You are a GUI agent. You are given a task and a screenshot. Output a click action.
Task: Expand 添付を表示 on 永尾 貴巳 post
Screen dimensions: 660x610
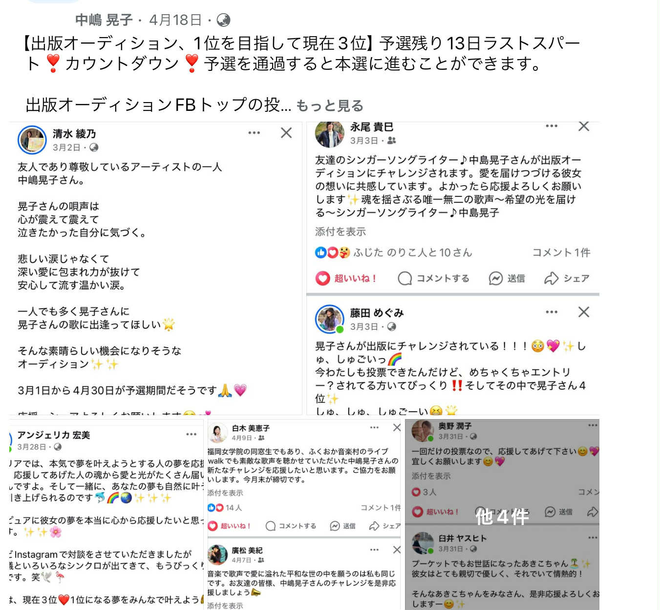click(x=341, y=231)
